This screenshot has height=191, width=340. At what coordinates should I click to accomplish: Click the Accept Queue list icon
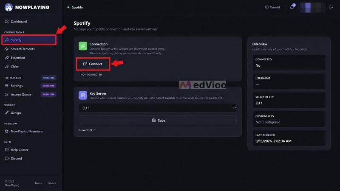coord(7,94)
